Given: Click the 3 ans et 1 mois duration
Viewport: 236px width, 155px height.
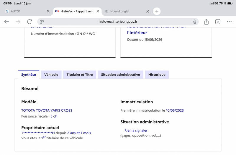Looking at the screenshot, I should tap(79, 133).
